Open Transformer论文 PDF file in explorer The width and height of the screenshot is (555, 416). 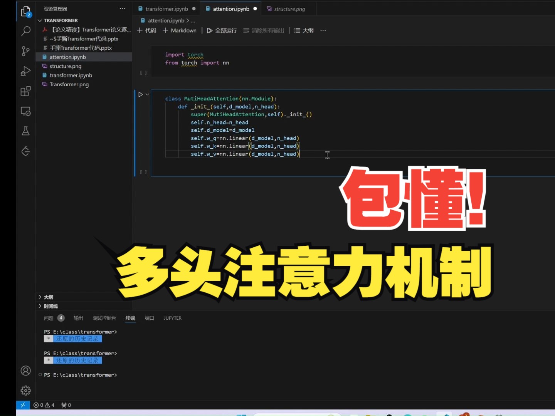click(x=84, y=30)
